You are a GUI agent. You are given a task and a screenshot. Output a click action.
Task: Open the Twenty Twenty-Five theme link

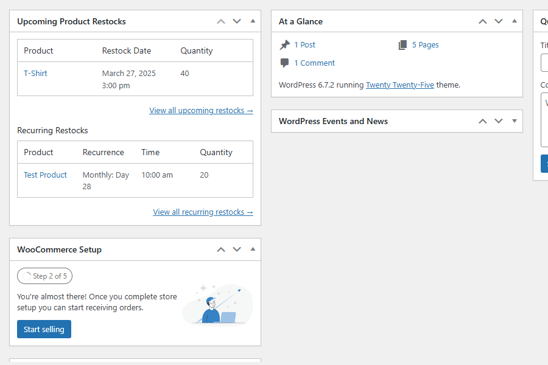(400, 85)
